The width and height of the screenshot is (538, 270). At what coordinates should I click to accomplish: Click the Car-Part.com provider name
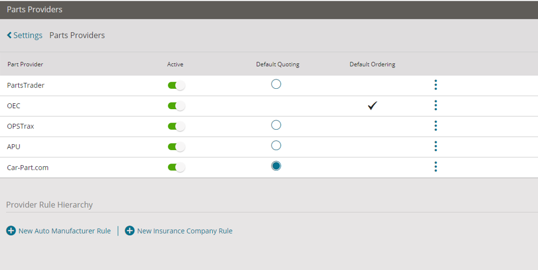pos(28,168)
